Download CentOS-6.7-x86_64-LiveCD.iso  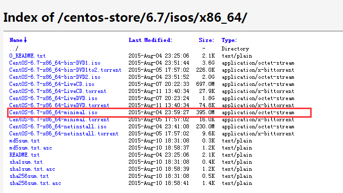tap(52, 84)
